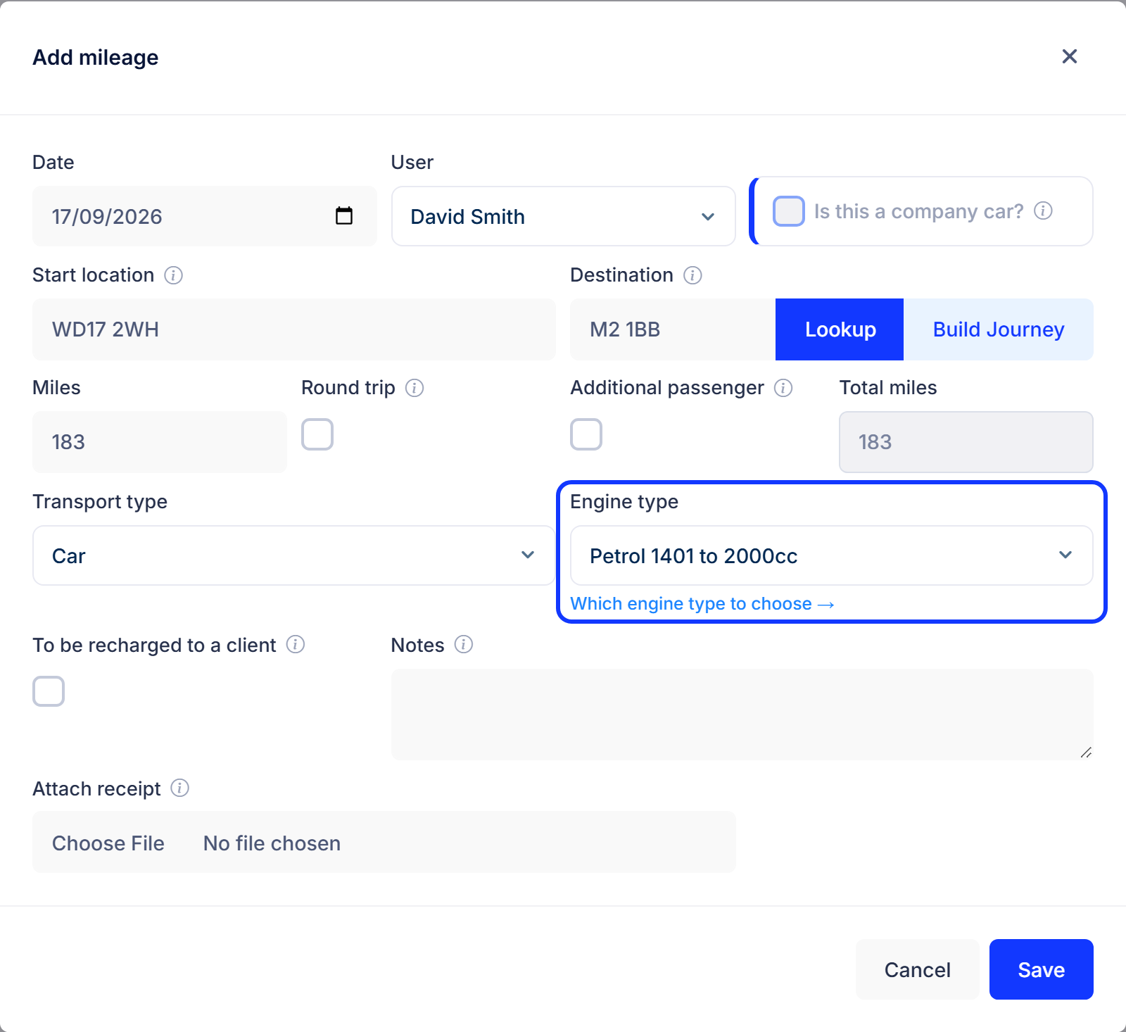Close the Add mileage dialog with X
This screenshot has width=1126, height=1032.
click(x=1069, y=56)
